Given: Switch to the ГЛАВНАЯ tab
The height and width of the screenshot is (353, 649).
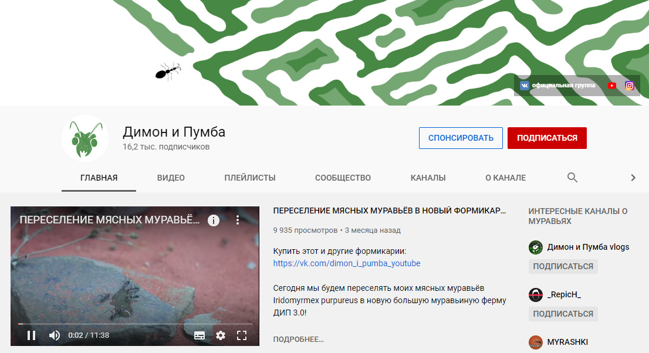Looking at the screenshot, I should 99,178.
